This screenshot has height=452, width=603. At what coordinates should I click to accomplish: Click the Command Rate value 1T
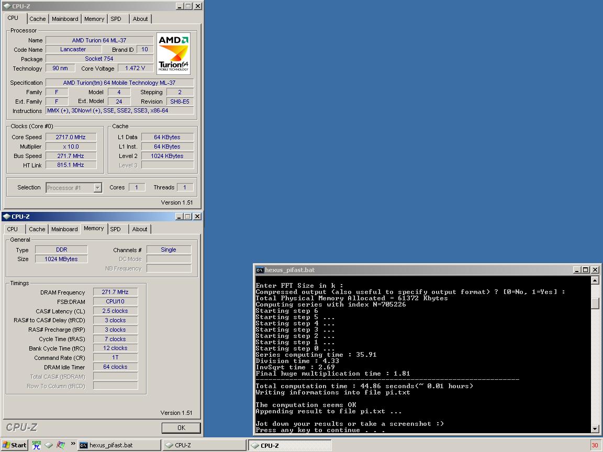click(x=115, y=357)
